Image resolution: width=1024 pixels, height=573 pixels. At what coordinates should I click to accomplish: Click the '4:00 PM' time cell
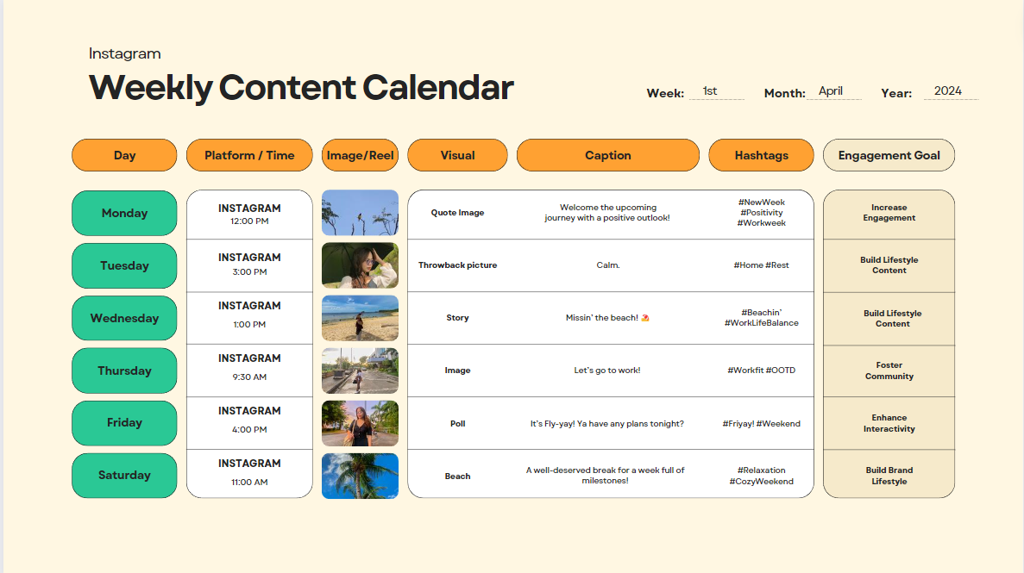coord(249,429)
